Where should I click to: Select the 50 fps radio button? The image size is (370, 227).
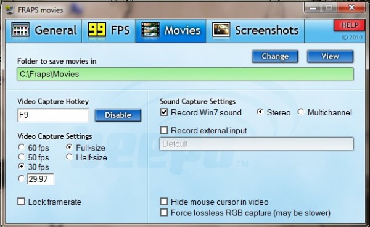tap(21, 157)
